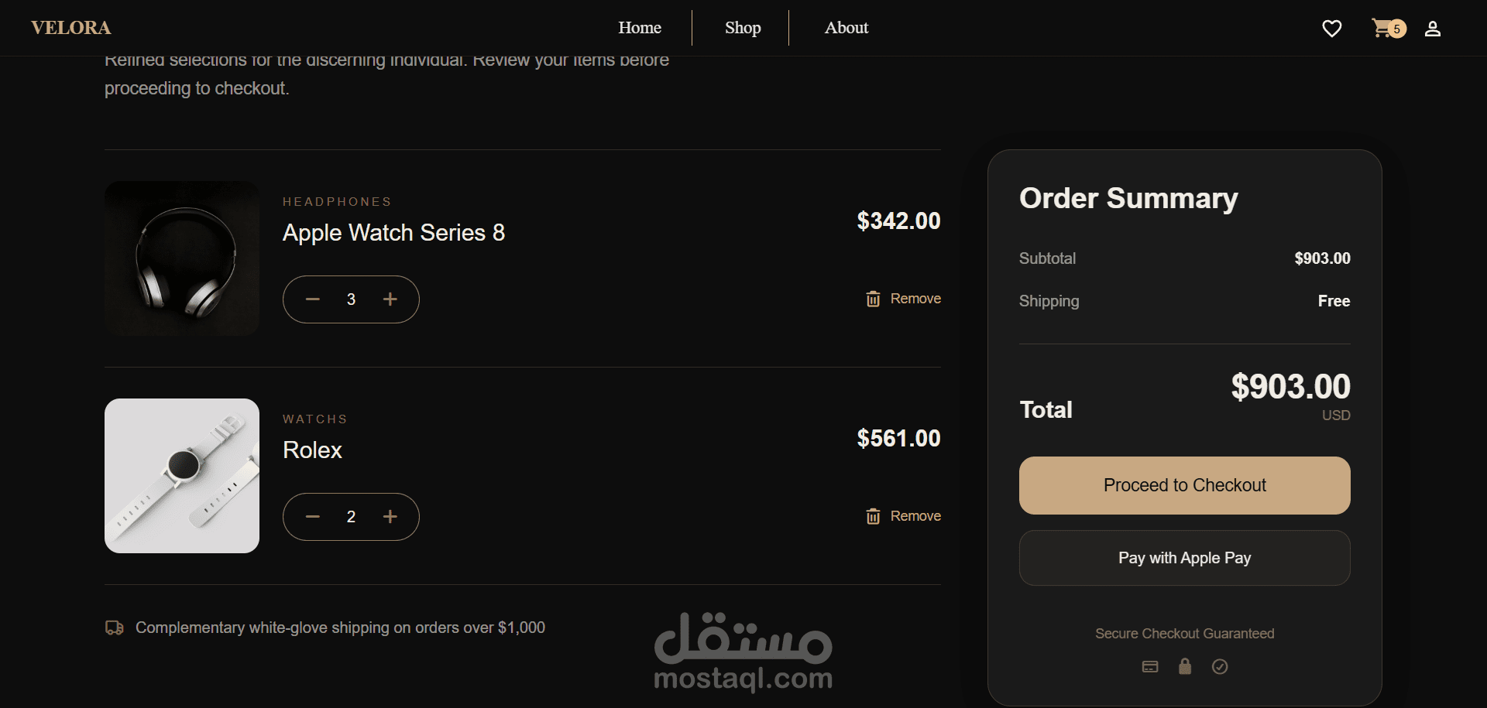Click Proceed to Checkout button
The width and height of the screenshot is (1487, 708).
(x=1185, y=485)
